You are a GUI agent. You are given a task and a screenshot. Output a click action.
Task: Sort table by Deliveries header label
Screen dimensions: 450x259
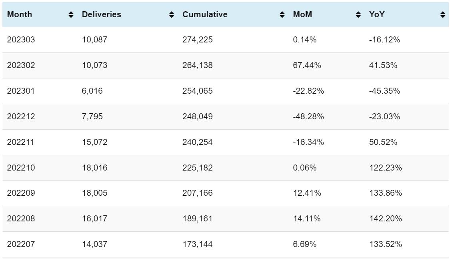tap(102, 15)
